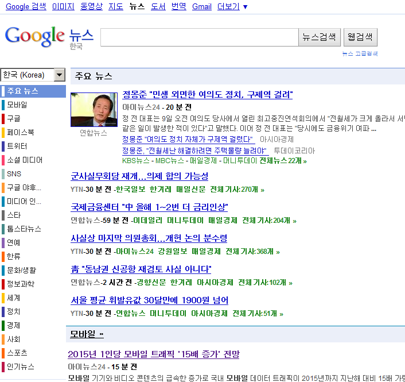Select 연예 sidebar section
The image size is (405, 382).
(x=13, y=242)
